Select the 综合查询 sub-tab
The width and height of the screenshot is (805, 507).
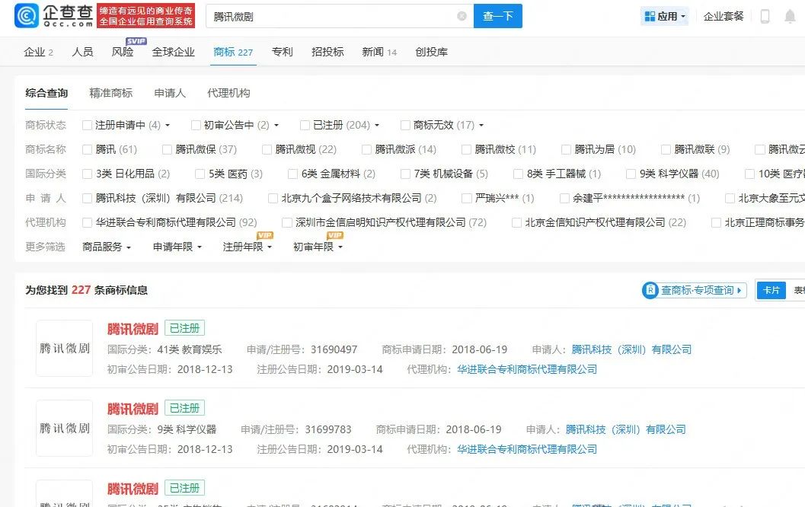click(46, 93)
